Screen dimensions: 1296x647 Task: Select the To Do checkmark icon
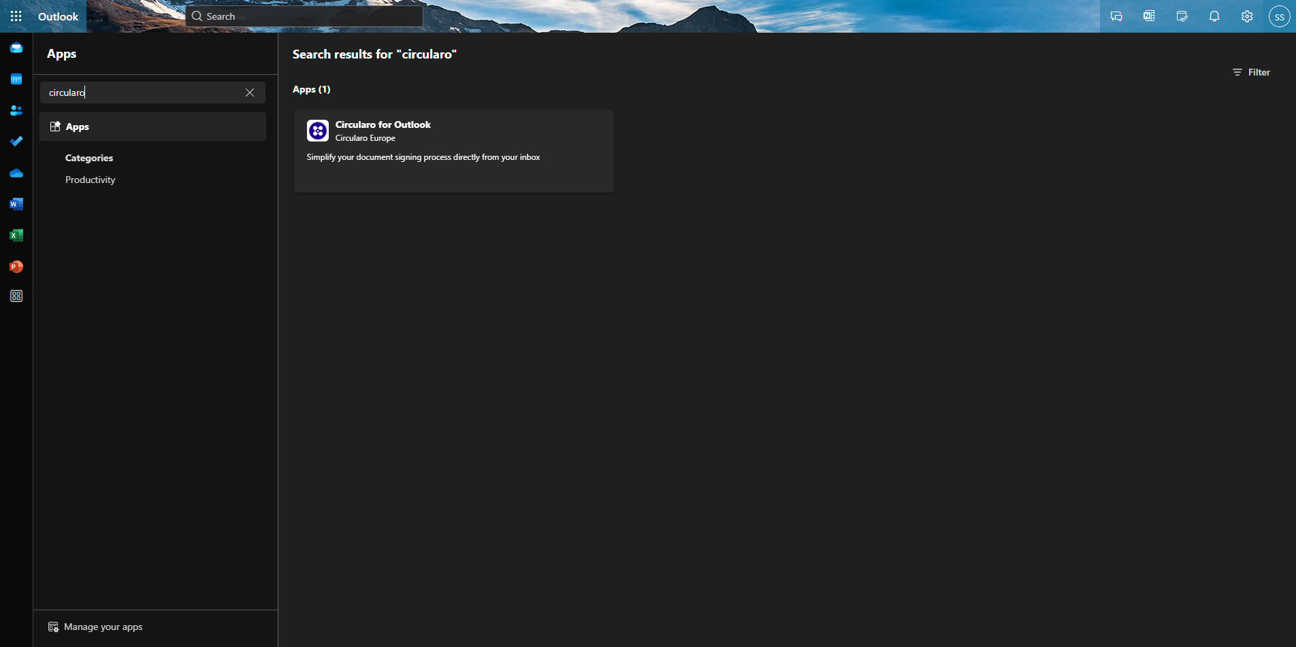tap(16, 142)
